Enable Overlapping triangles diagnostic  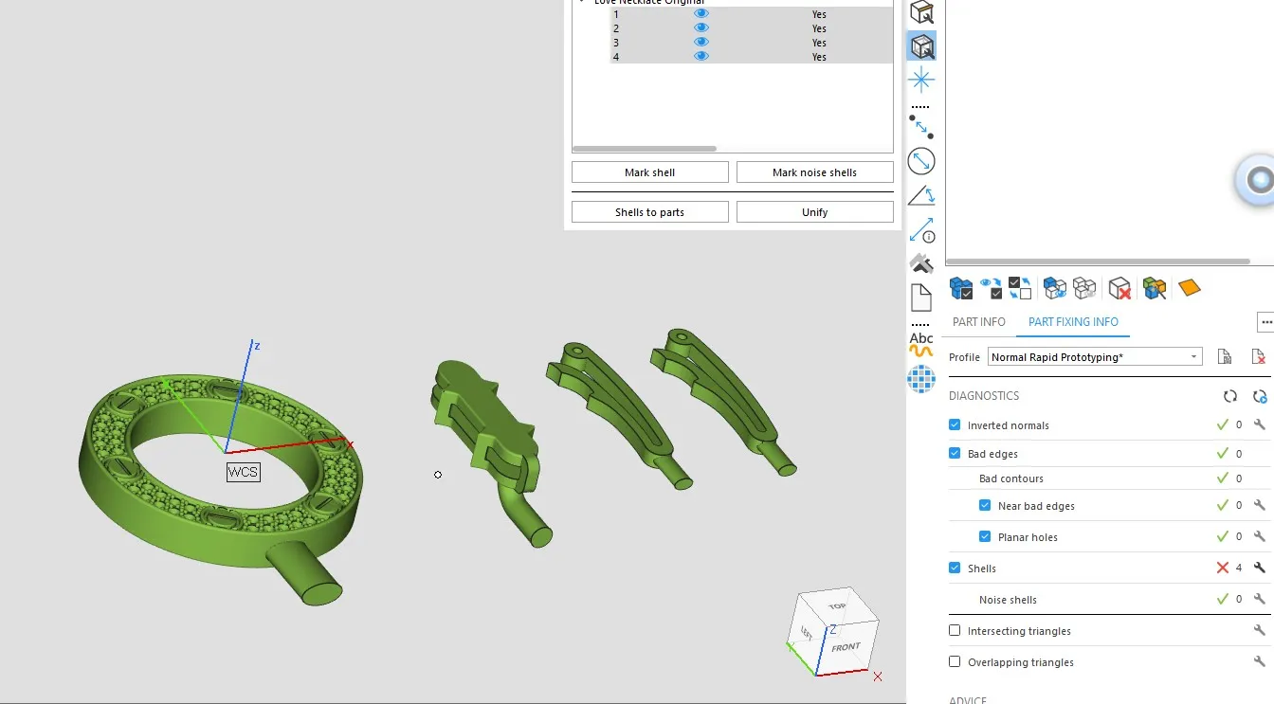pos(955,662)
